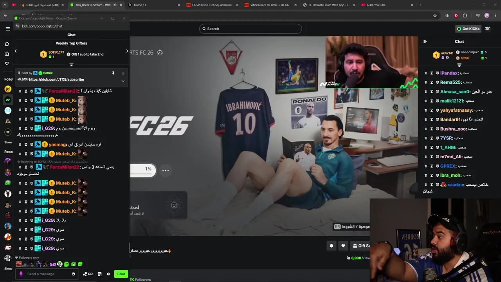Click the Gift Subs button under stream

[360, 246]
